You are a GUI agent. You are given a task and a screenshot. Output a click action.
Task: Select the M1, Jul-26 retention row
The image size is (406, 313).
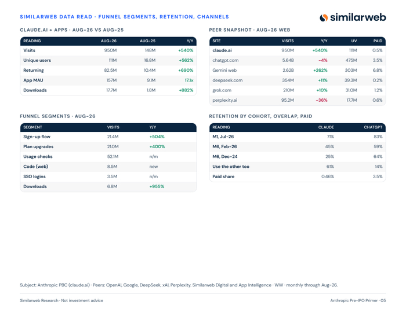pyautogui.click(x=297, y=137)
